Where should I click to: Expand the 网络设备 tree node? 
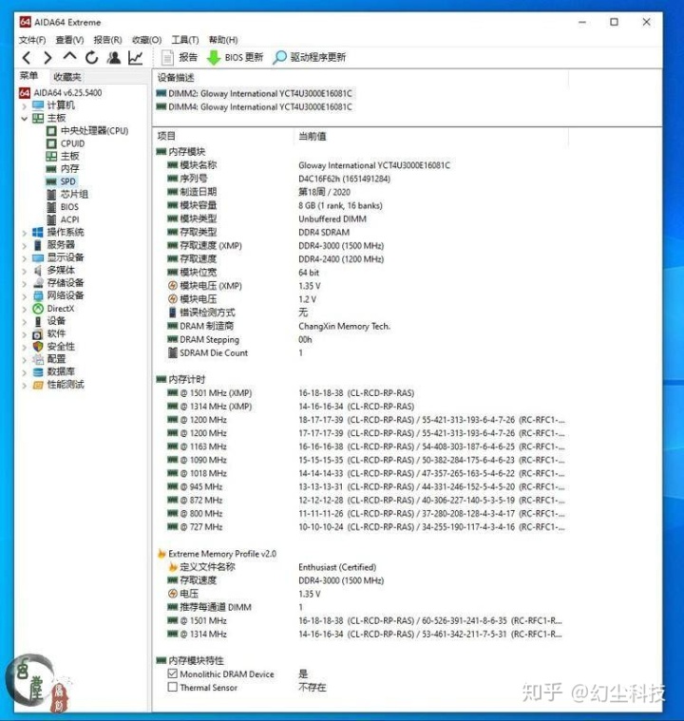25,296
